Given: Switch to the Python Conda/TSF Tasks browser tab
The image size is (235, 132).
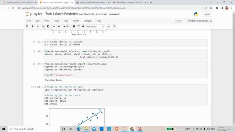Looking at the screenshot, I should tap(19, 3).
